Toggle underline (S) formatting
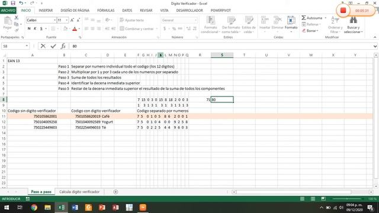Screen dimensions: 379x213 (41, 29)
